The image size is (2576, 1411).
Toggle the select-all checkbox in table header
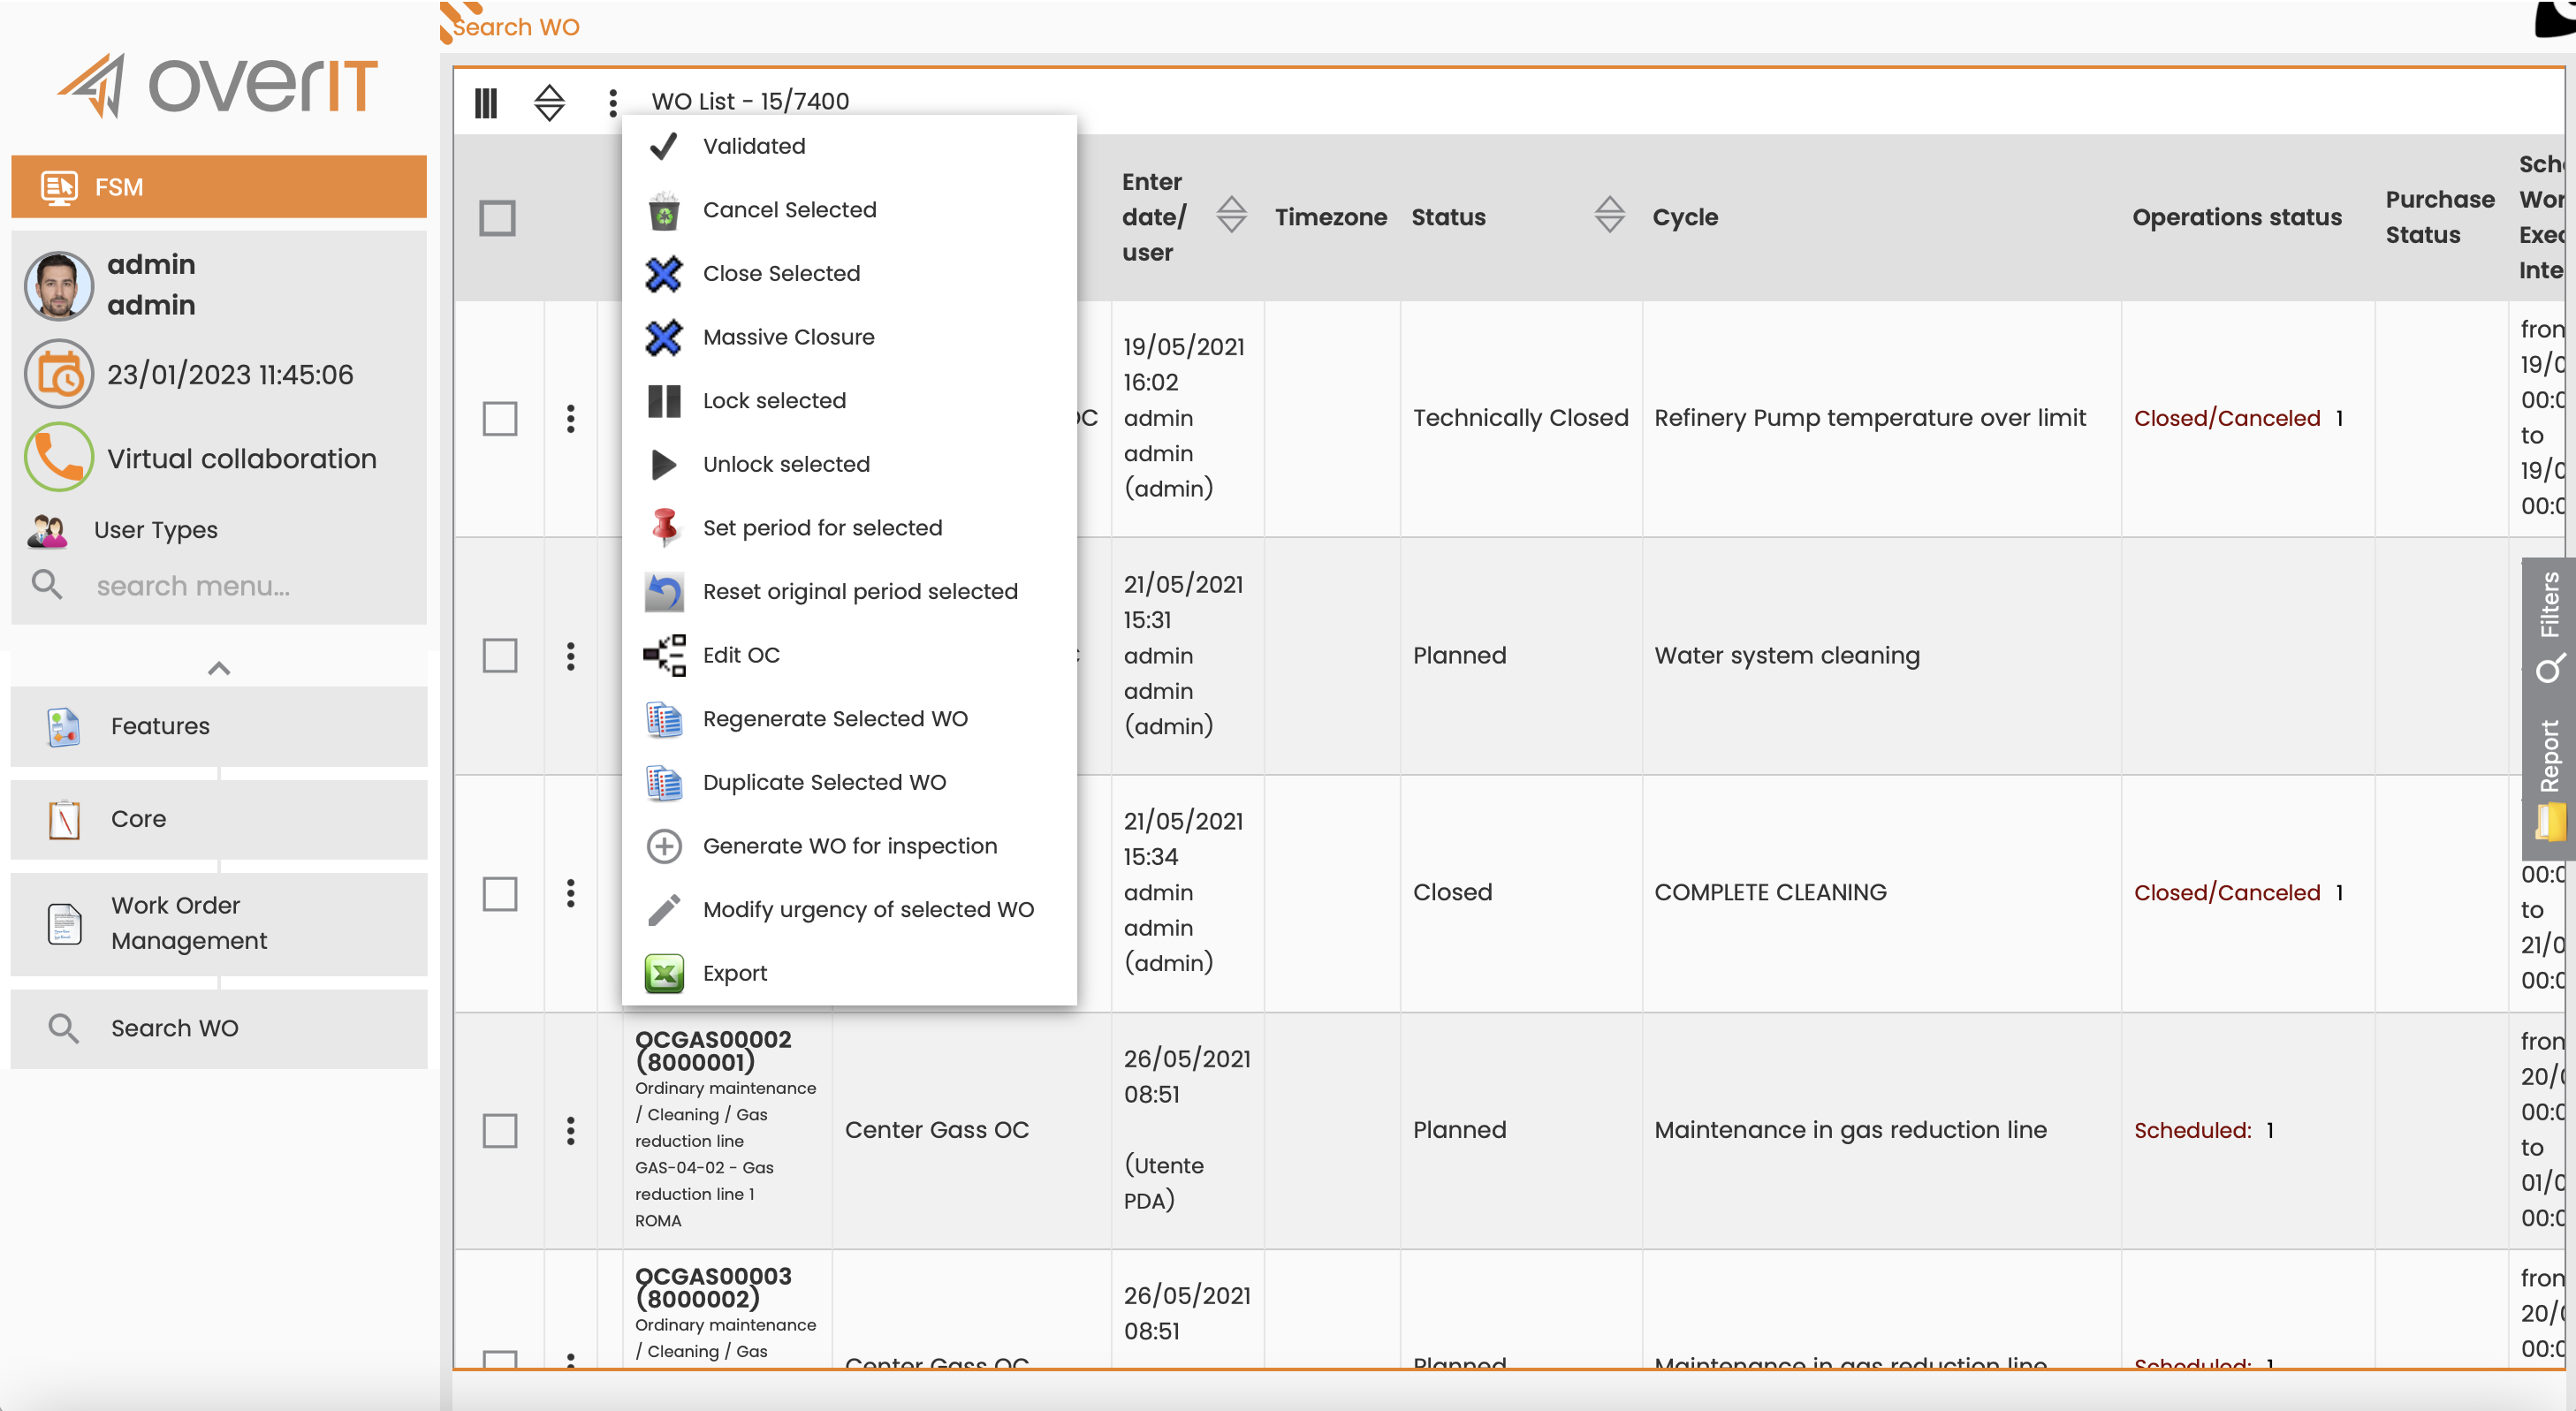(x=497, y=218)
